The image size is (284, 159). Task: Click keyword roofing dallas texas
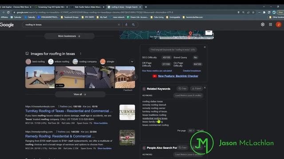(153, 101)
